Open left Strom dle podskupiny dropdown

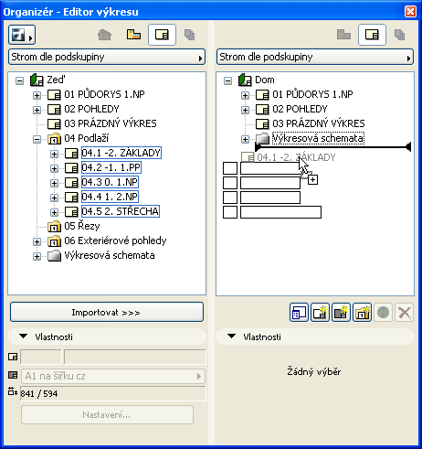pyautogui.click(x=107, y=57)
